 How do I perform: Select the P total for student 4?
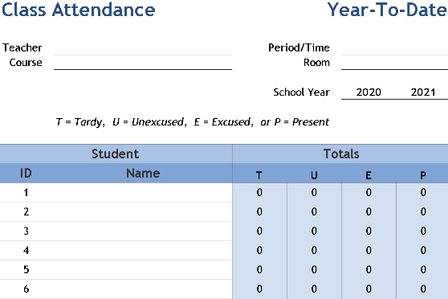click(423, 250)
